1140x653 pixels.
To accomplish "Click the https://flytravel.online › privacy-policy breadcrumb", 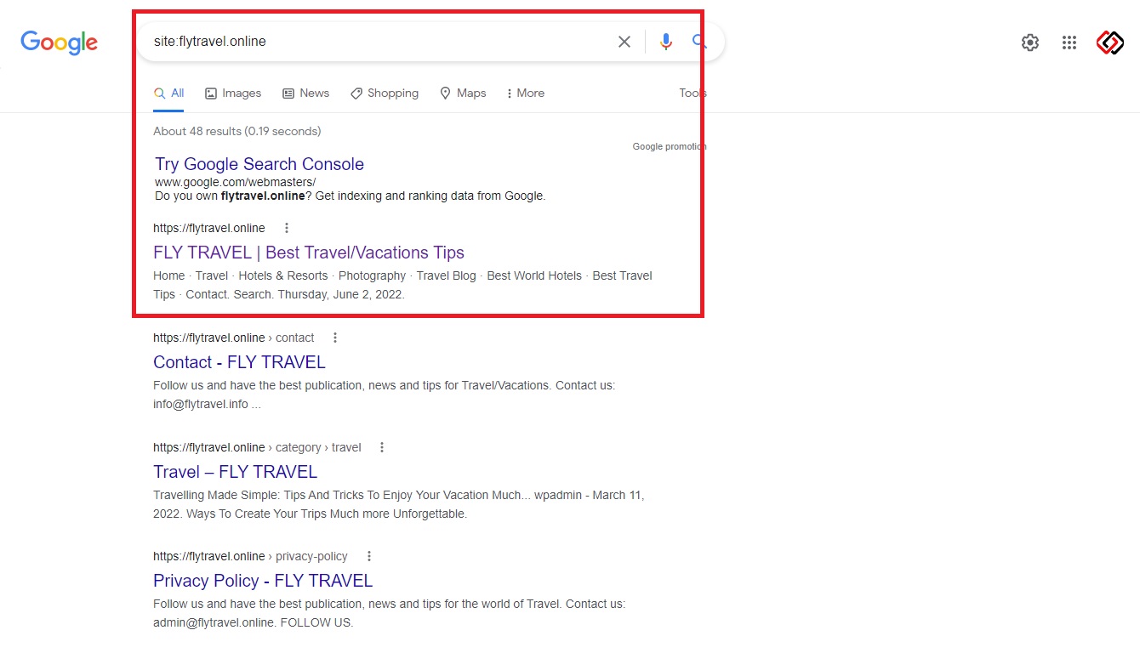I will (x=250, y=556).
